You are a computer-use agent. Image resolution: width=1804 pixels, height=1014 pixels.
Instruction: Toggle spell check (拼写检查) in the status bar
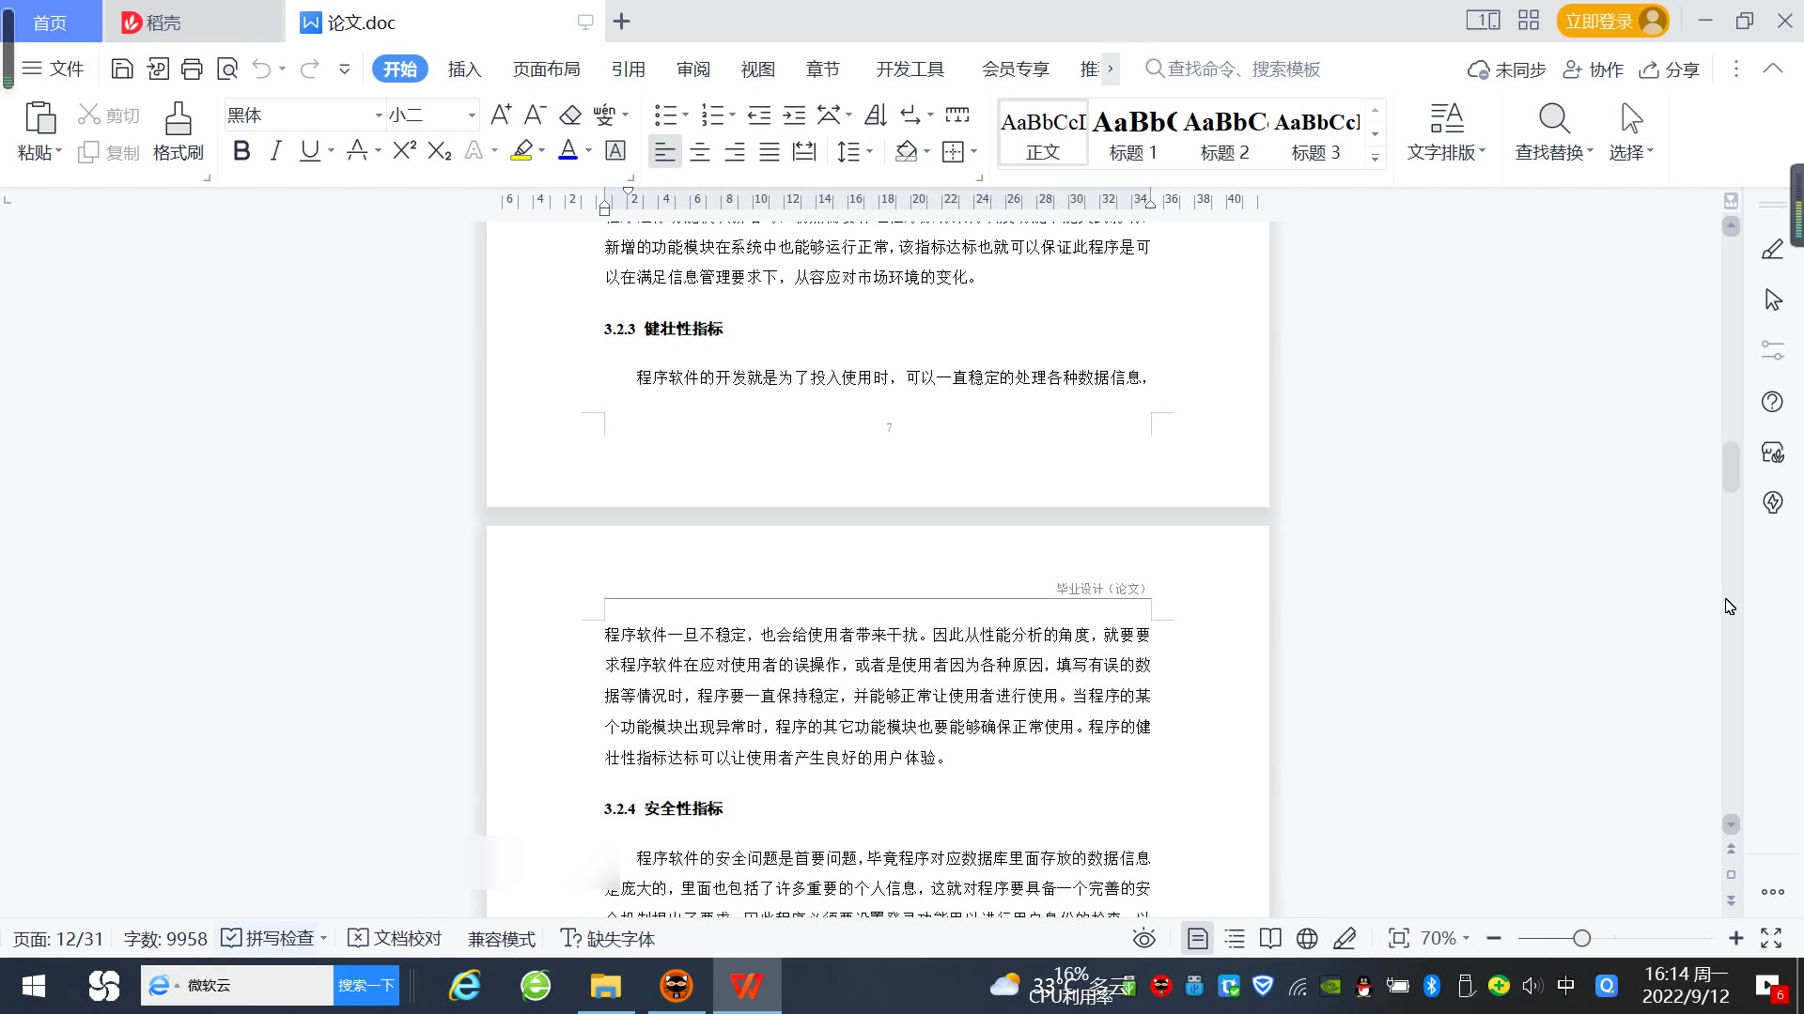click(270, 938)
